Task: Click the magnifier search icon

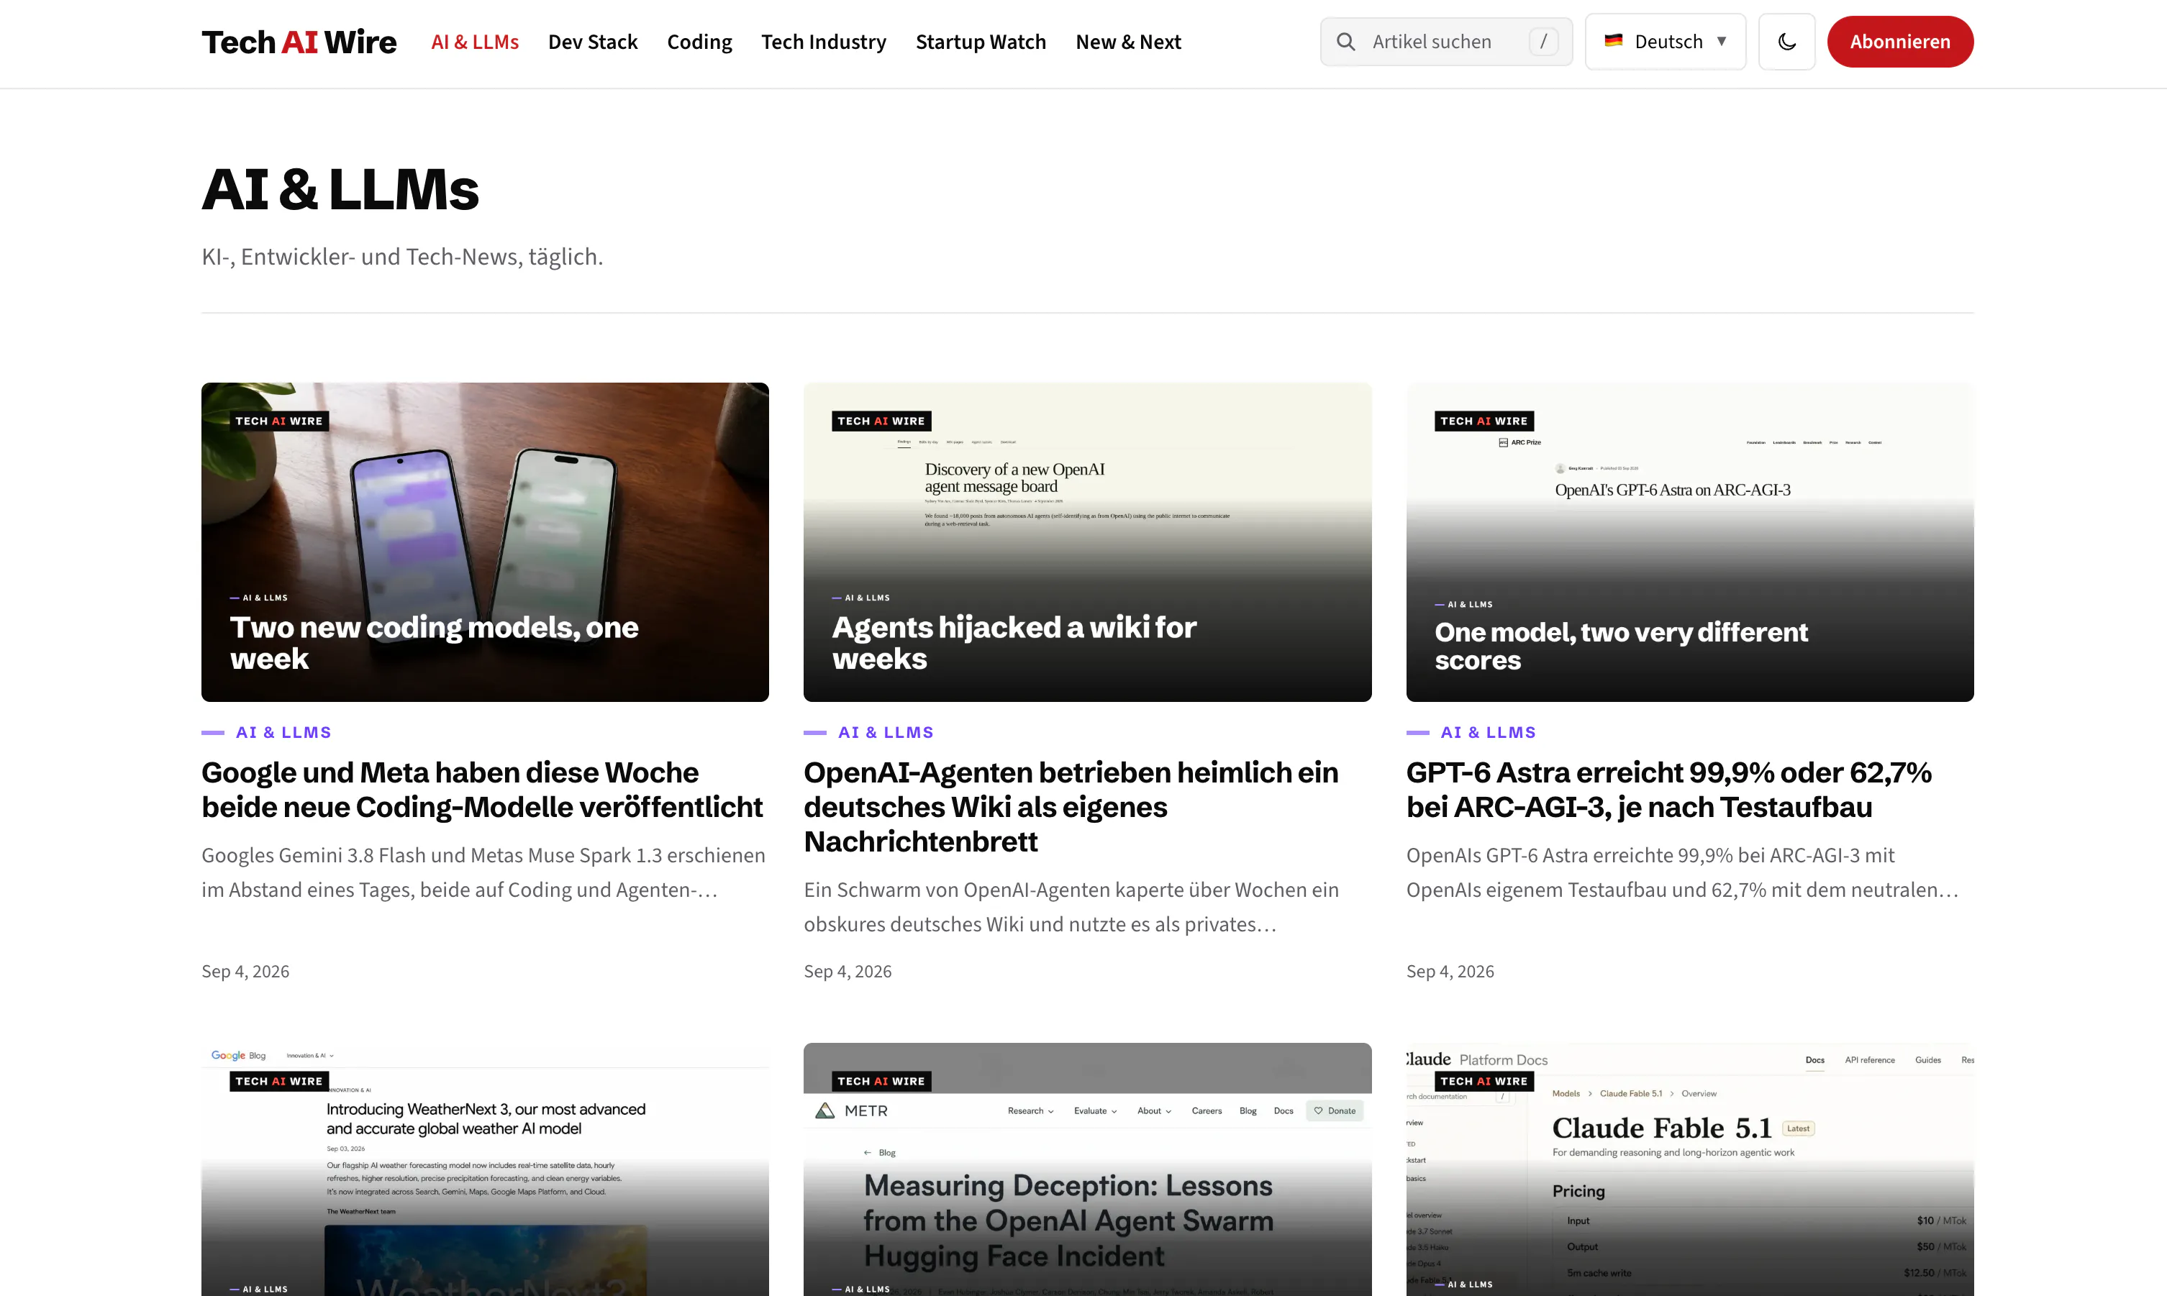Action: 1346,42
